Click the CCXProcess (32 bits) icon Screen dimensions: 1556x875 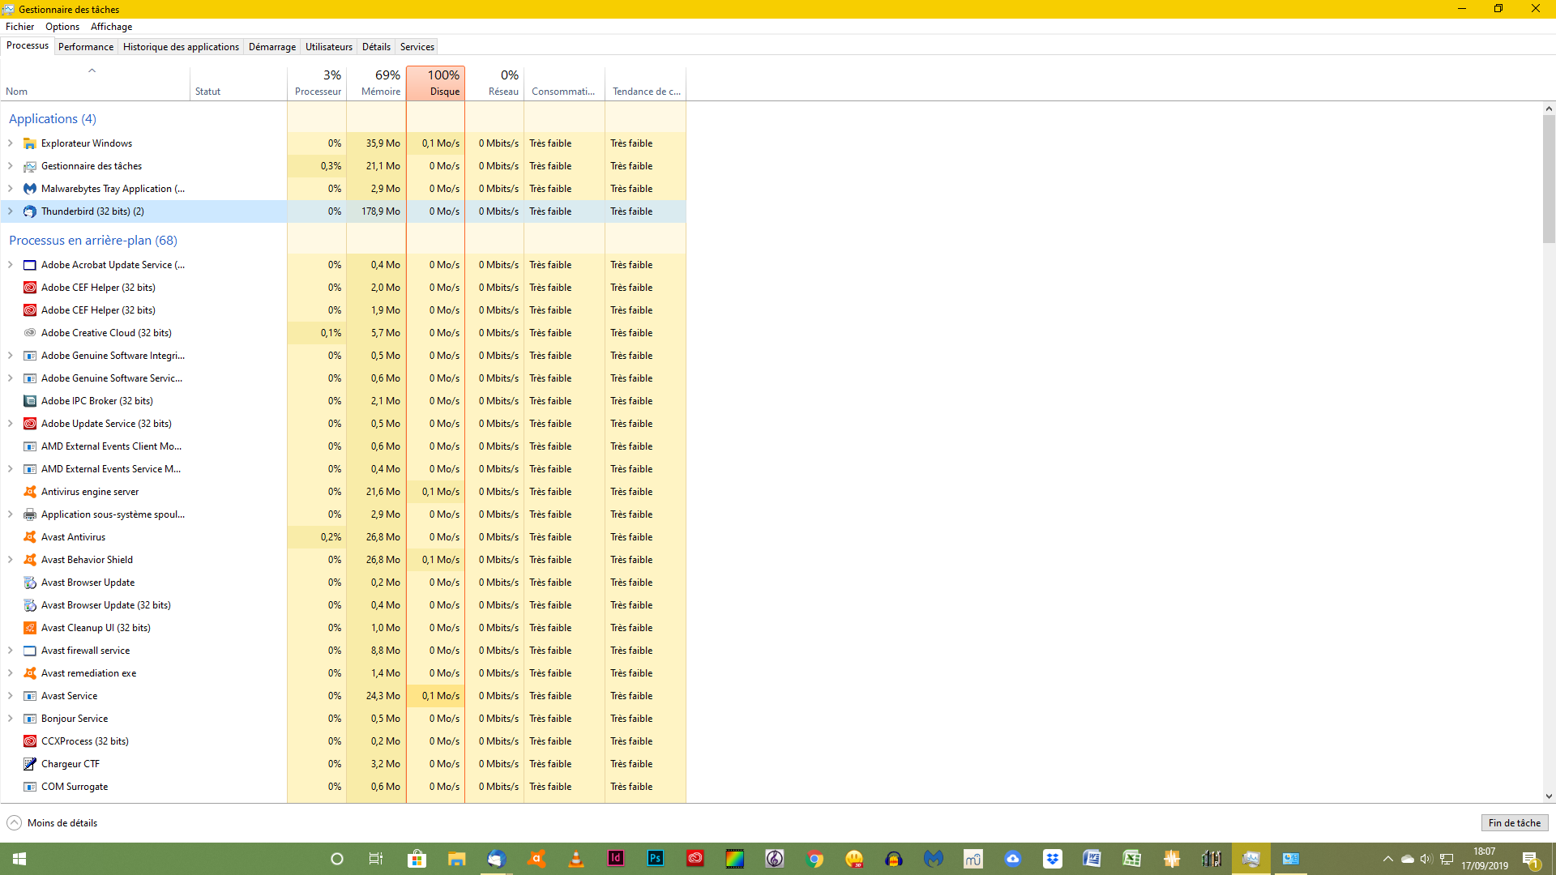pos(30,741)
